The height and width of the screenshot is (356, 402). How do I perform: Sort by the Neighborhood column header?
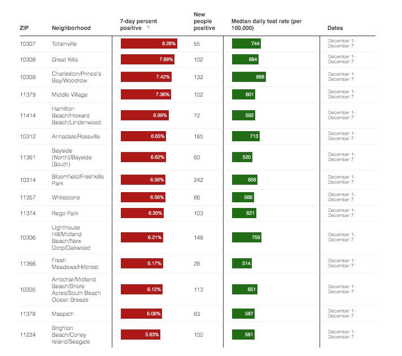click(71, 28)
